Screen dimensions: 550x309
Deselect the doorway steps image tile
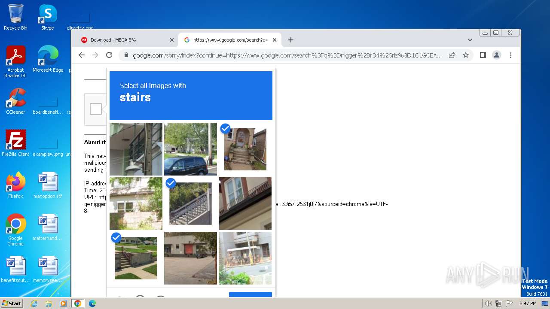(245, 149)
